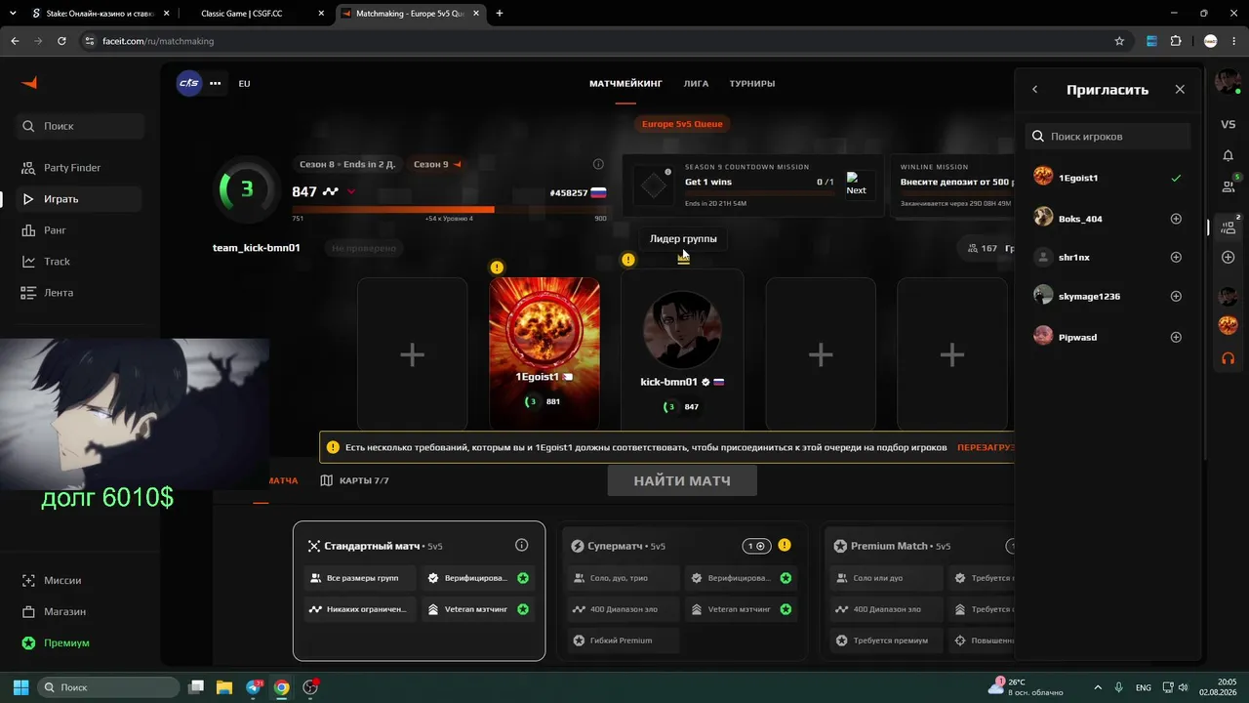Switch to the Лига tab
1249x703 pixels.
coord(696,84)
